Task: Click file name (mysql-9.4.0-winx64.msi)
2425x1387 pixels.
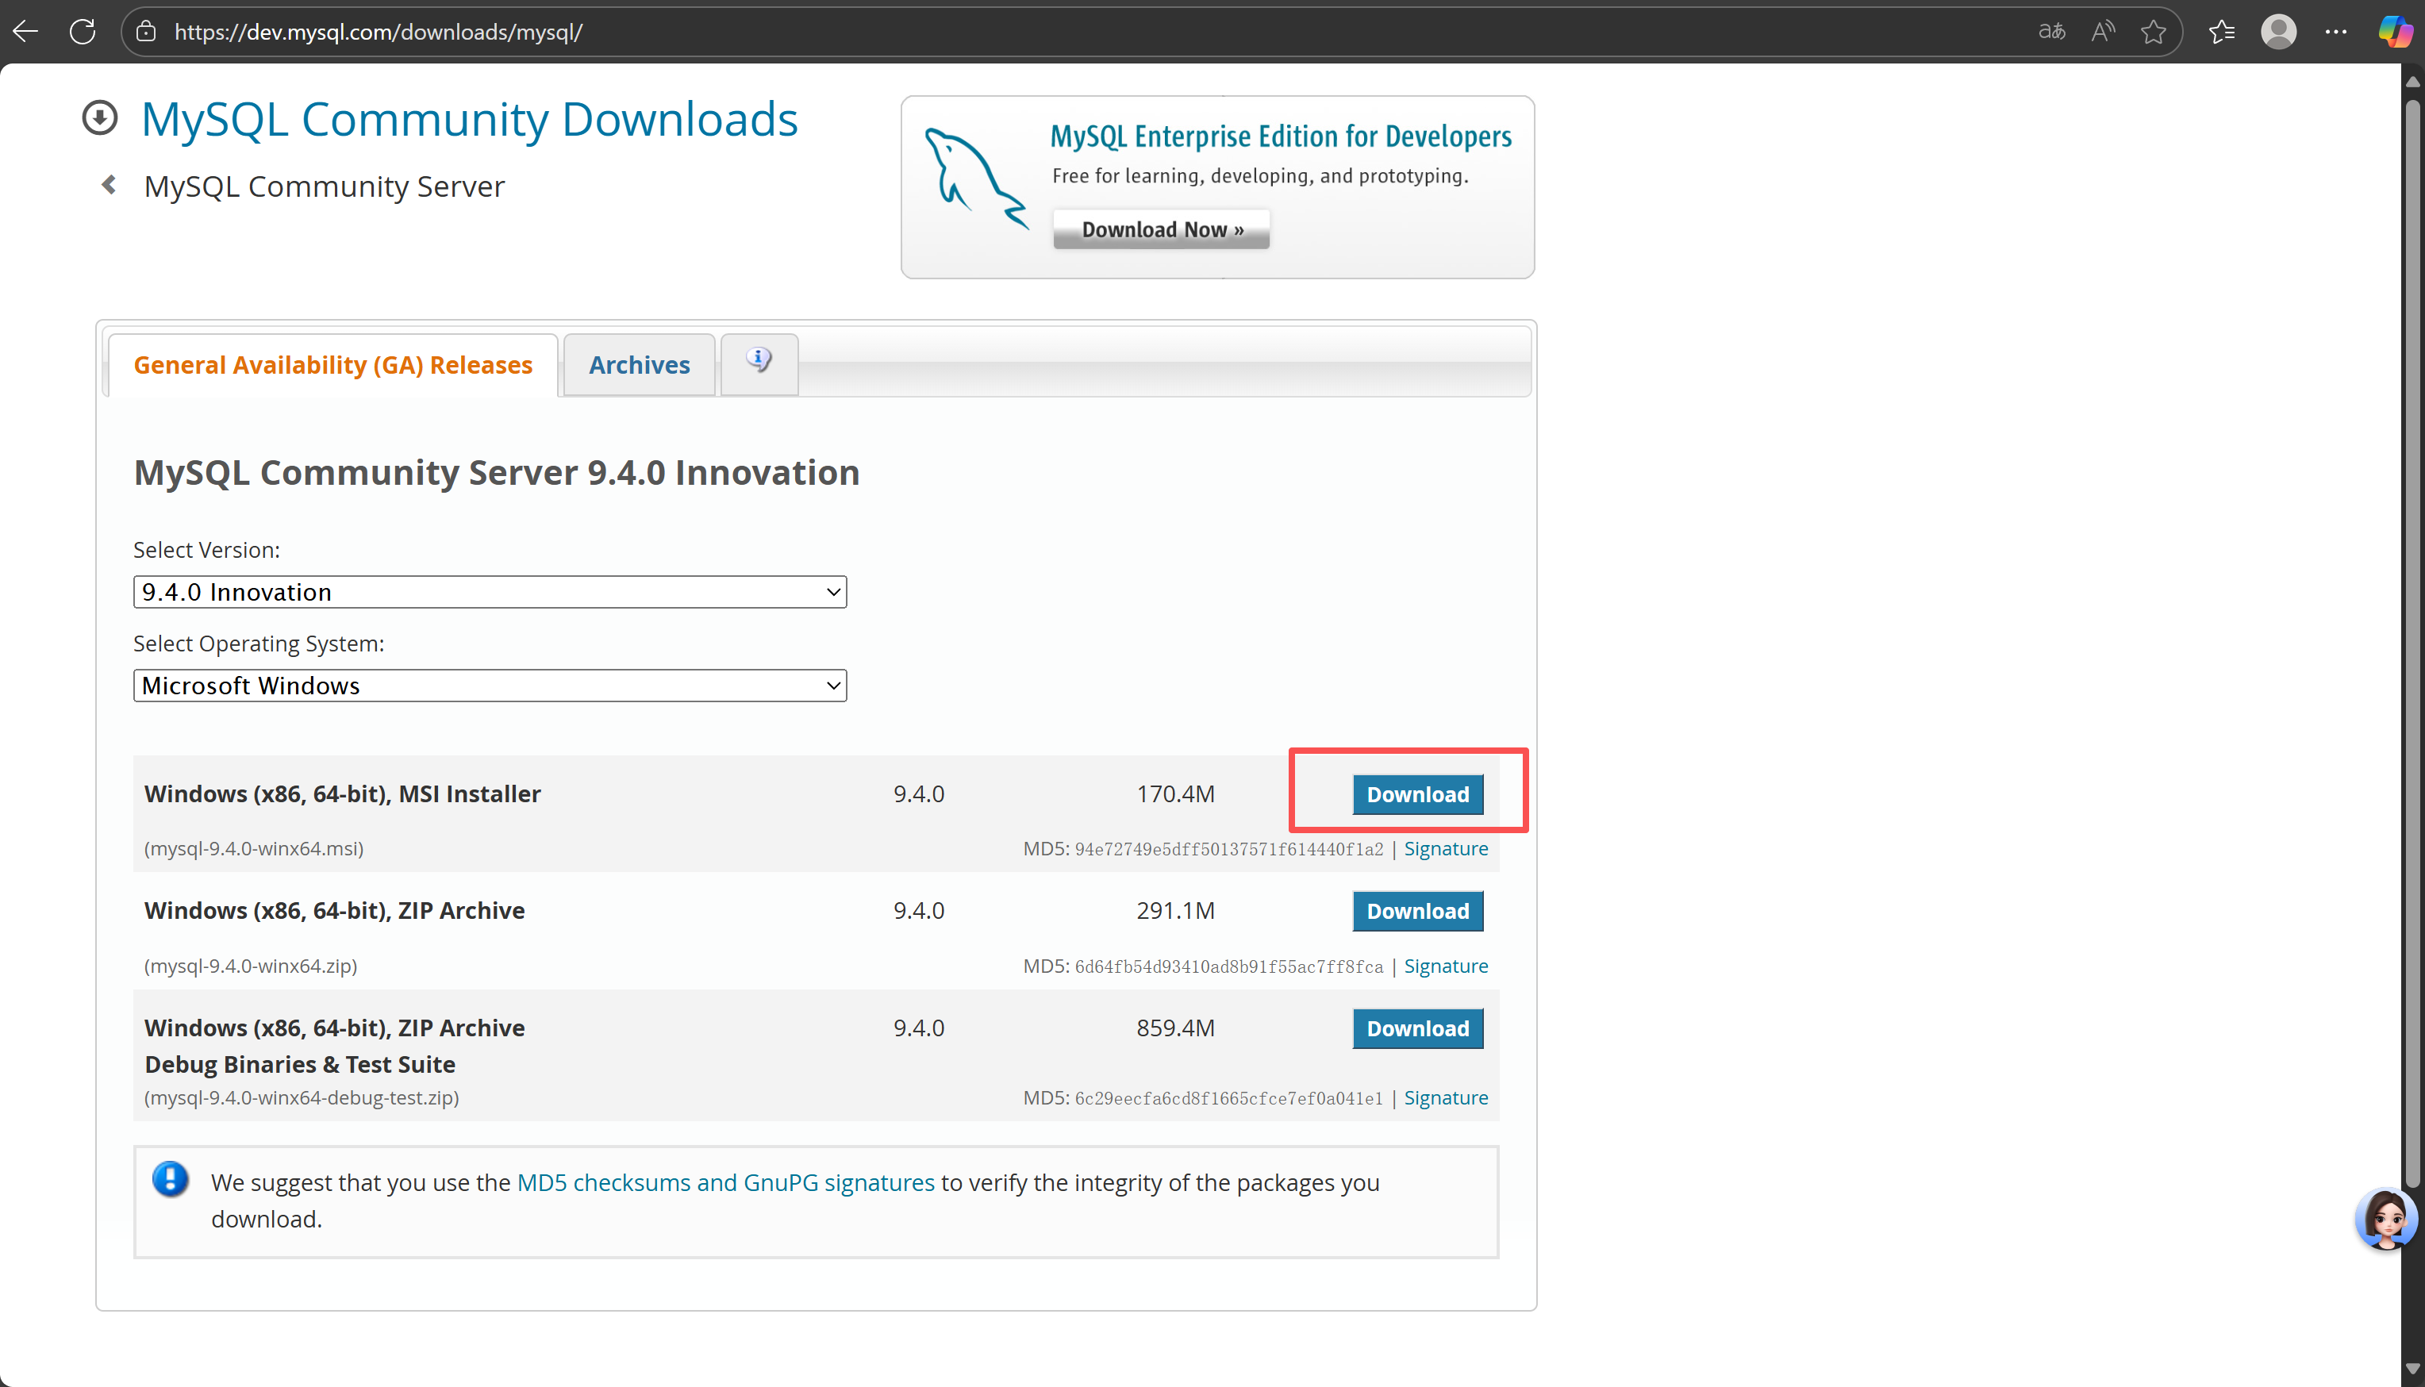Action: pyautogui.click(x=253, y=847)
